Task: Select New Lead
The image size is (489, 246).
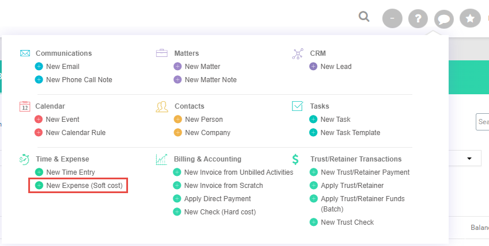Action: click(x=336, y=67)
